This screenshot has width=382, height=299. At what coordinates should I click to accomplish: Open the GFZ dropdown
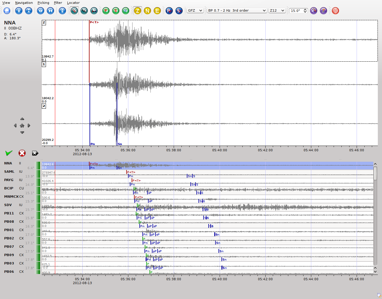coord(195,10)
